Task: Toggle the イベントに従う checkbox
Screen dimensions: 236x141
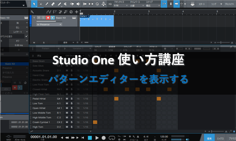Action: click(26, 36)
